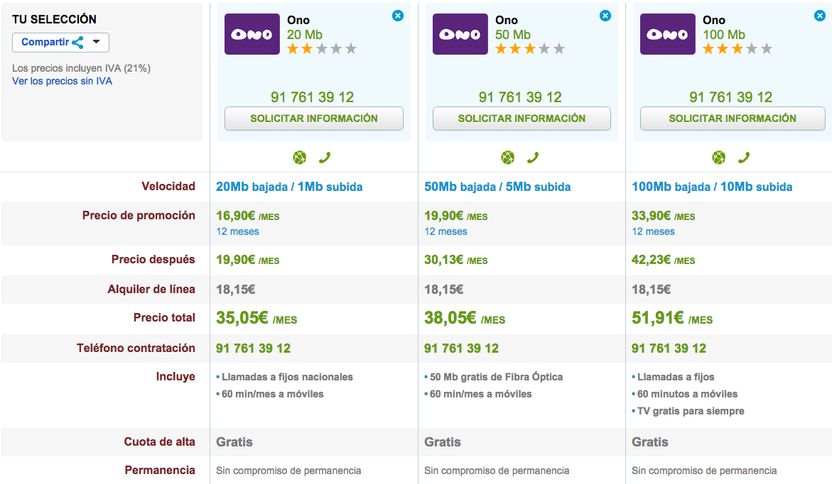Click the phone icon under Ono 100 Mb
832x484 pixels.
(x=744, y=158)
